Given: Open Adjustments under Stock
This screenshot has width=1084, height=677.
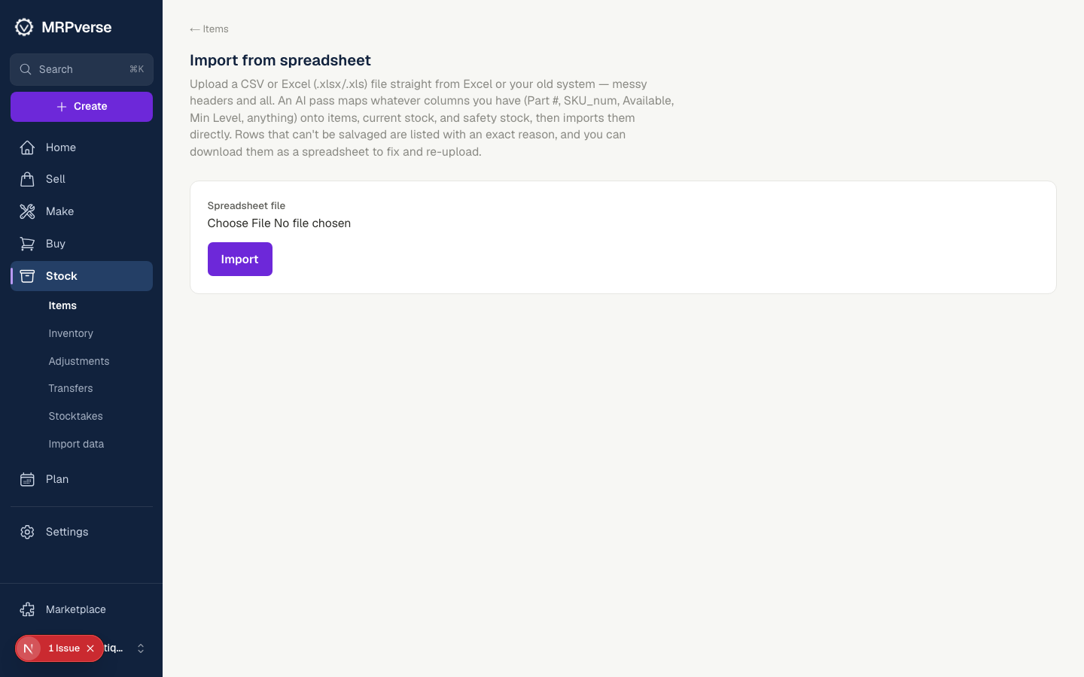Looking at the screenshot, I should click(x=79, y=361).
